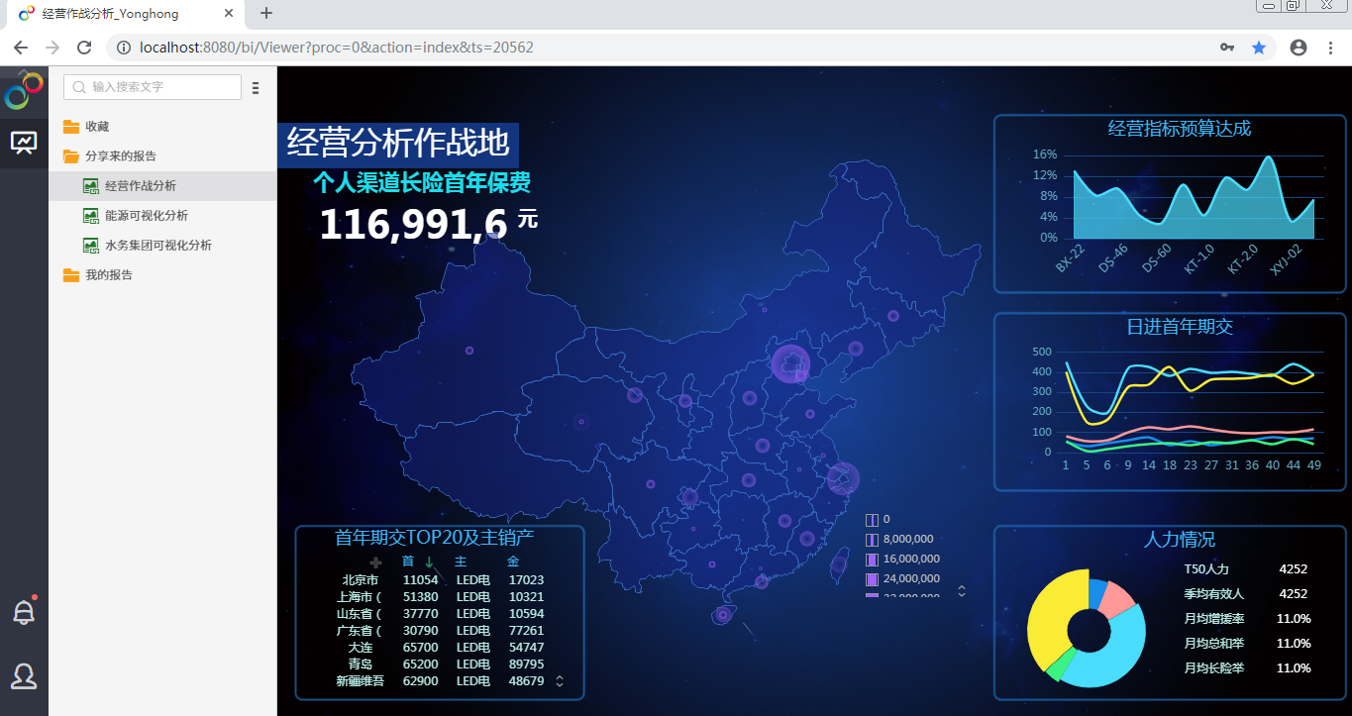Click the browser reload button

pos(84,48)
